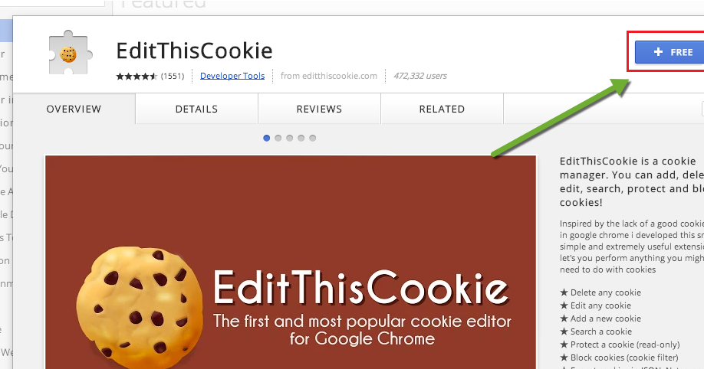Click the plus icon on the FREE button
This screenshot has width=704, height=369.
(x=658, y=52)
